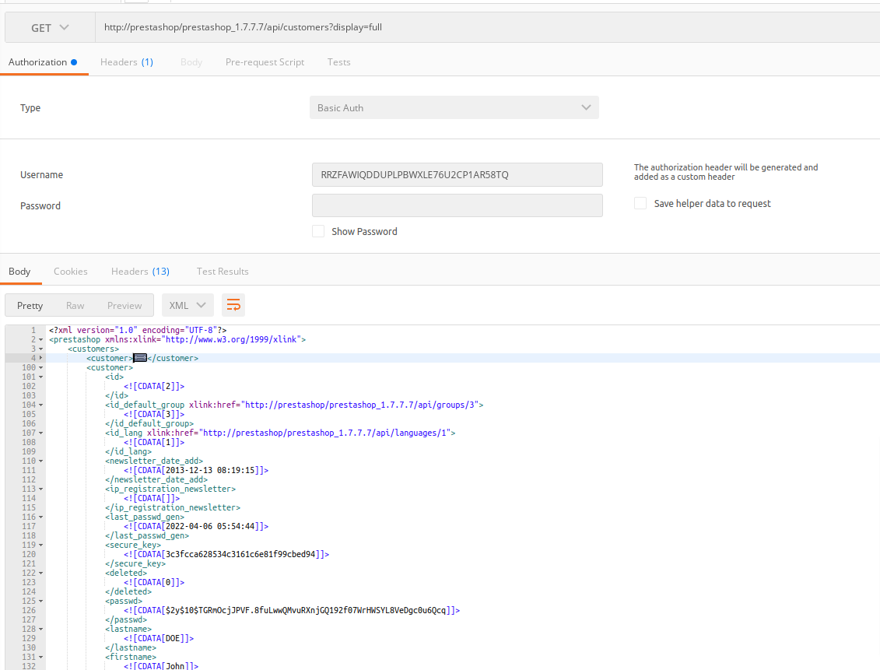Enable the Show Password checkbox
880x670 pixels.
pos(318,231)
